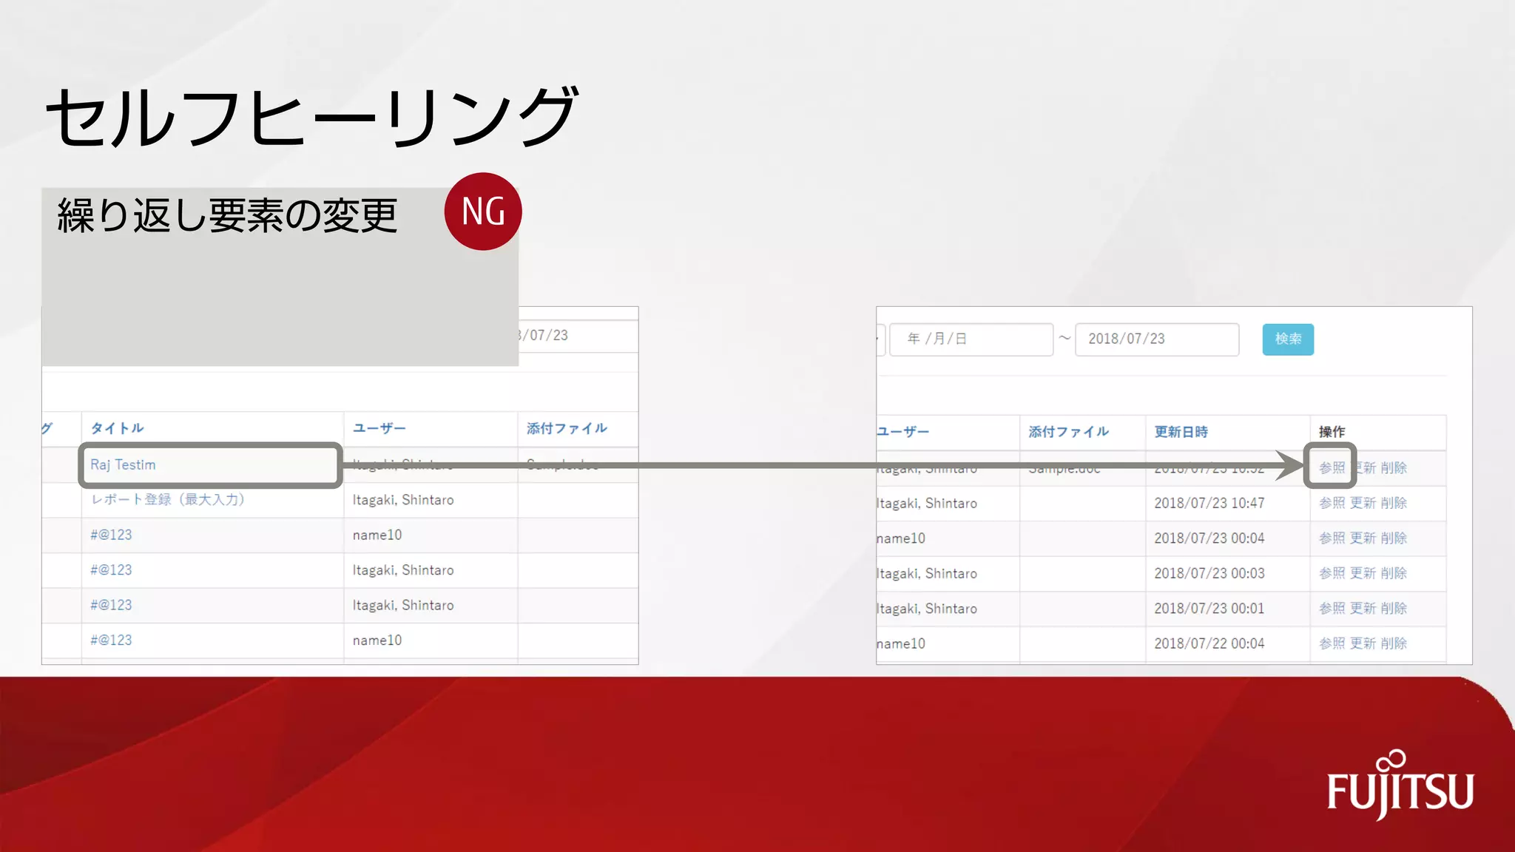Select Itagaki, Shintaro in the 10:47 row
The width and height of the screenshot is (1515, 852).
click(927, 504)
